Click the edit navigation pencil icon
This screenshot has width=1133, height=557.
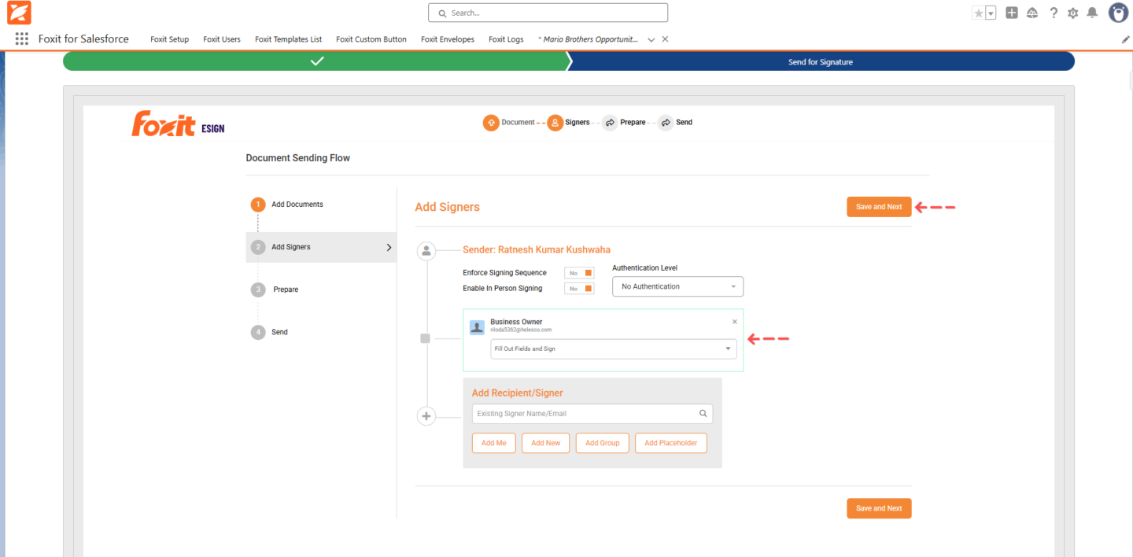point(1125,39)
